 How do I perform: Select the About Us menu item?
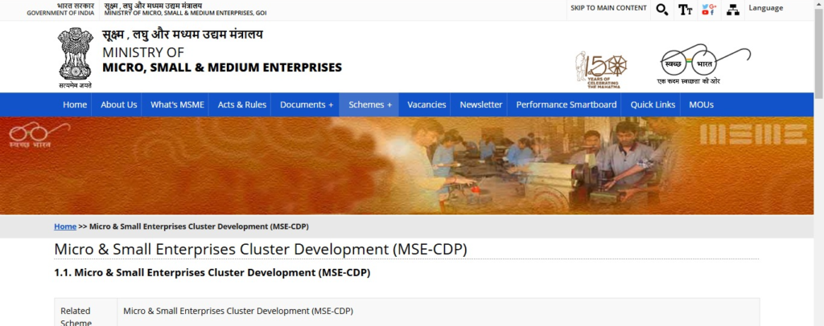(119, 104)
